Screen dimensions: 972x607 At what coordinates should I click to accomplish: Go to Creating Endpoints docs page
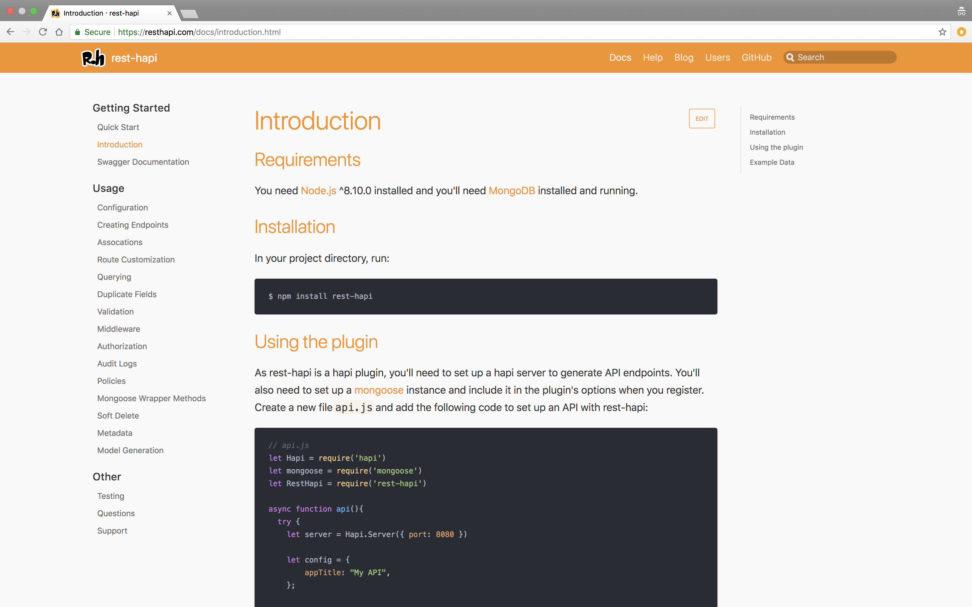132,225
